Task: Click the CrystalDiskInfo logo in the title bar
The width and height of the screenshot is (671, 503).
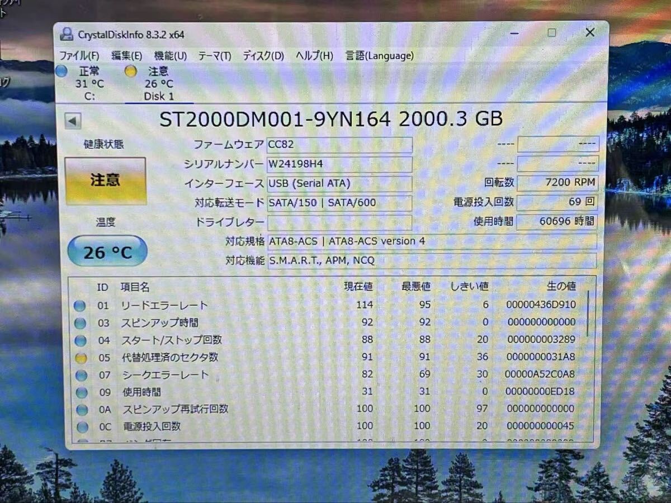Action: click(x=66, y=34)
